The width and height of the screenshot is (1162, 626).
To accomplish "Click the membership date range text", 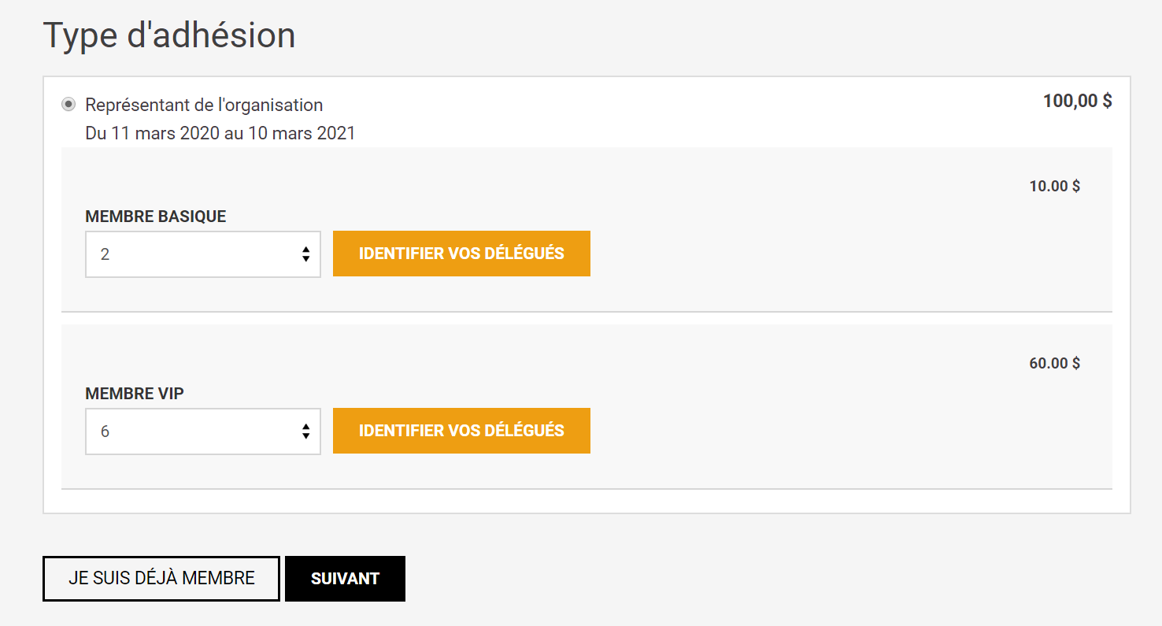I will (220, 133).
